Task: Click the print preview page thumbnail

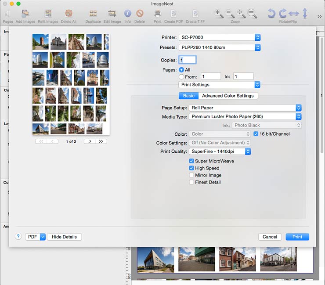Action: pos(71,84)
